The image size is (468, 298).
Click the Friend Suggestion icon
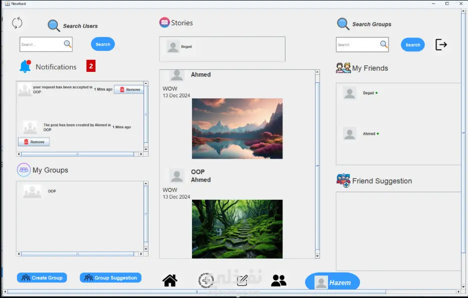(x=343, y=181)
